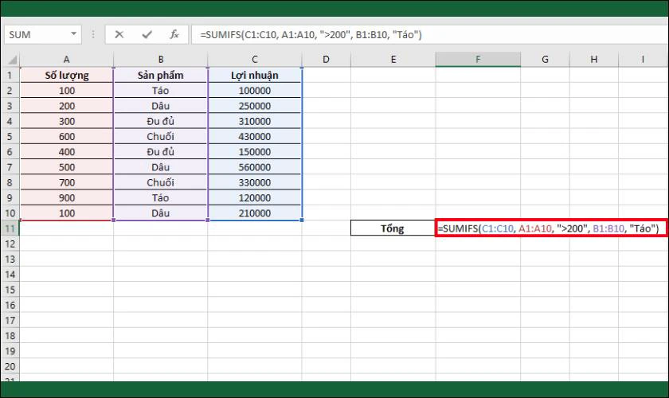
Task: Click cell with profit 150000
Action: 255,152
